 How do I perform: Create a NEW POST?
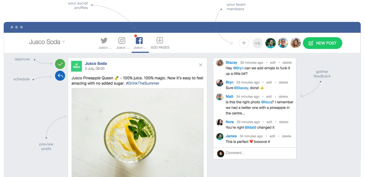323,43
